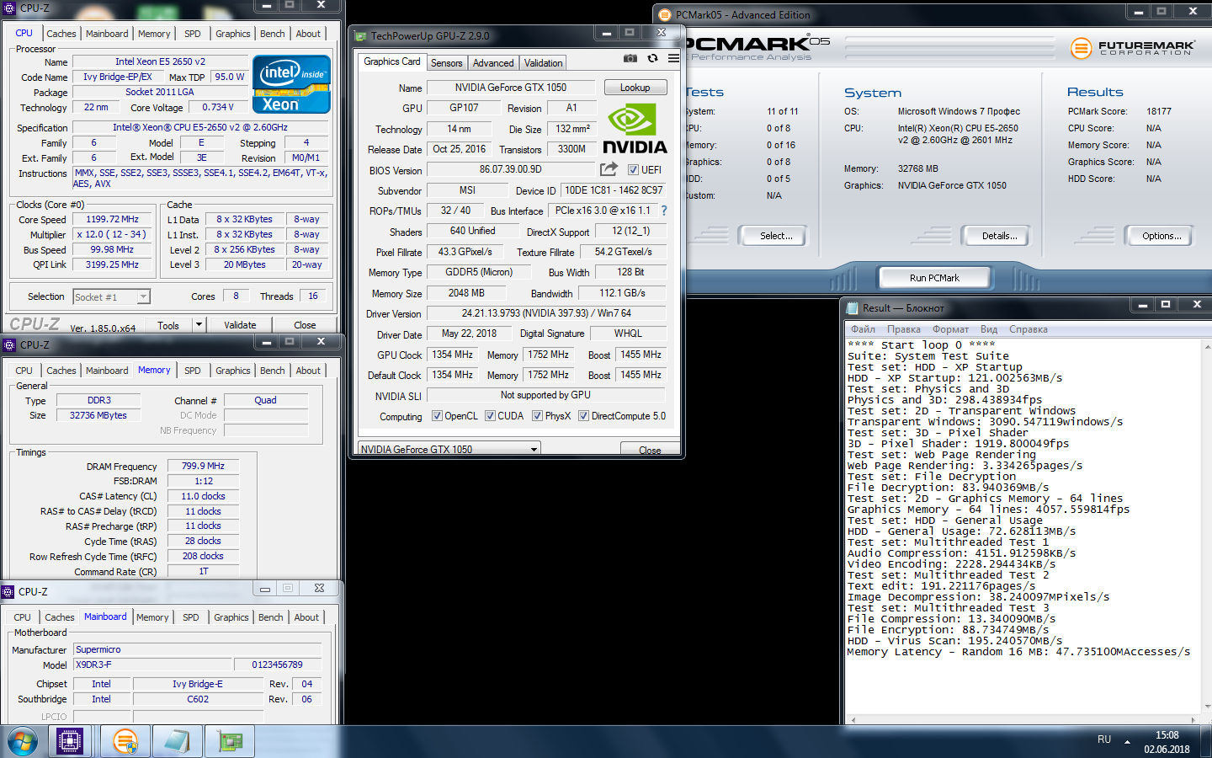Click the DRAM Frequency value 799.9 MHz
Viewport: 1212px width, 758px height.
pyautogui.click(x=203, y=466)
